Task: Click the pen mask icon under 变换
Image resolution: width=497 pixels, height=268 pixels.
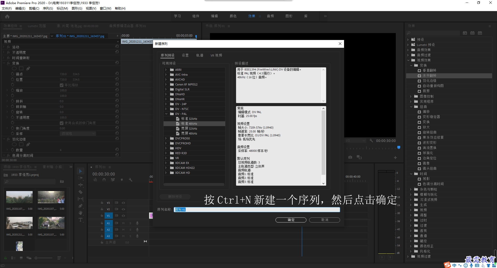Action: click(x=28, y=68)
